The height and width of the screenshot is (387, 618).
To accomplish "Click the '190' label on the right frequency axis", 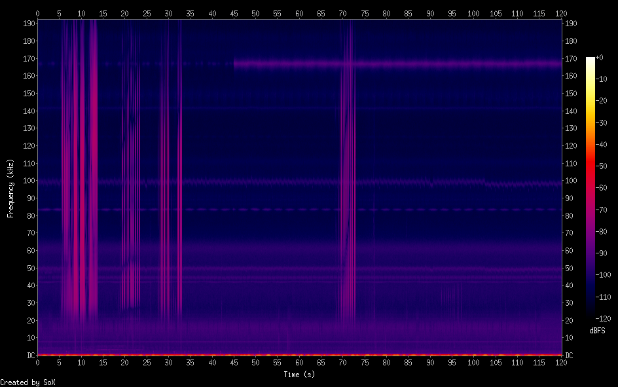I will pyautogui.click(x=571, y=23).
